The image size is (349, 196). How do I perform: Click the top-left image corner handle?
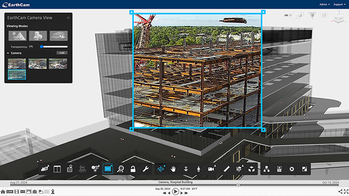tap(131, 12)
